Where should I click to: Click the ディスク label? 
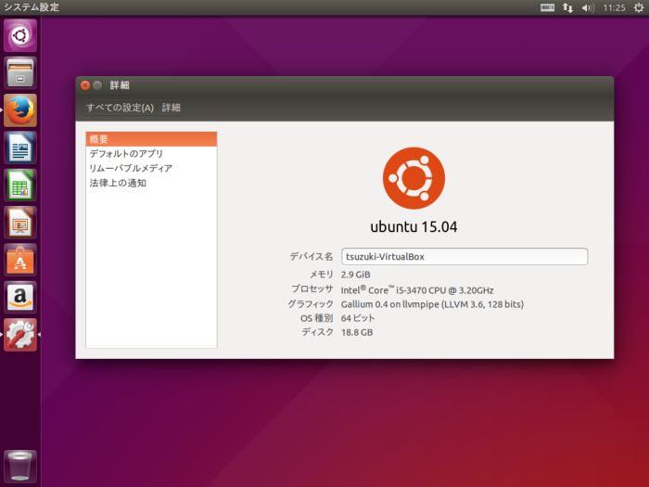coord(317,332)
